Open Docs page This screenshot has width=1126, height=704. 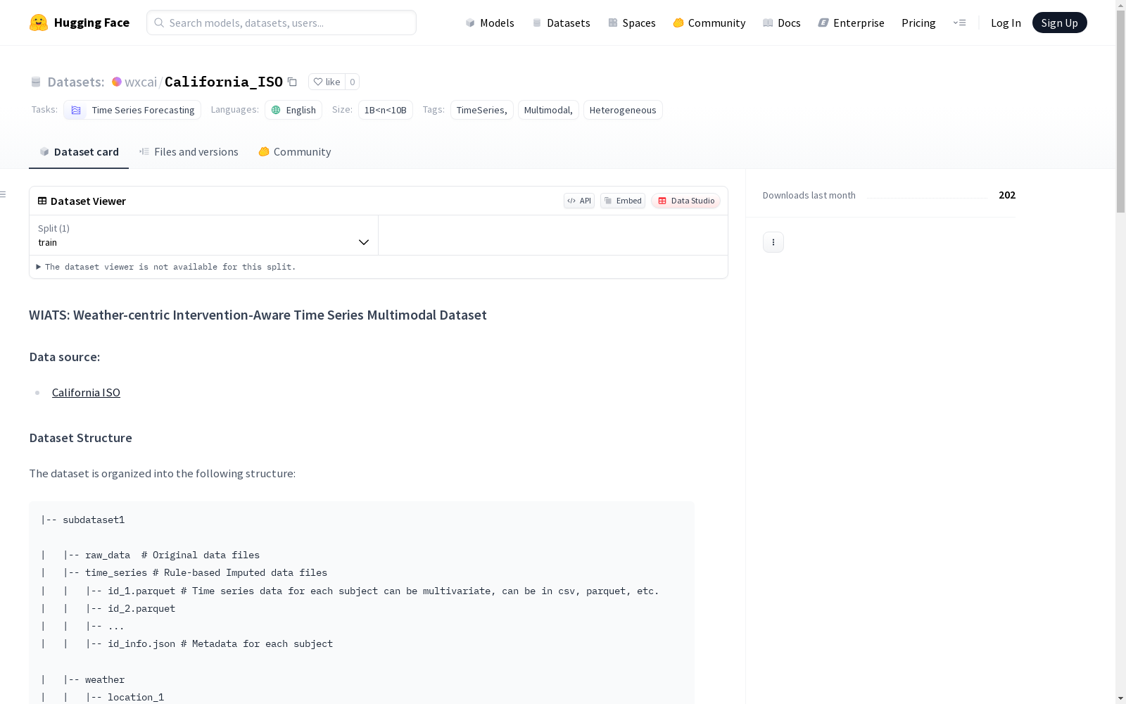pos(781,23)
